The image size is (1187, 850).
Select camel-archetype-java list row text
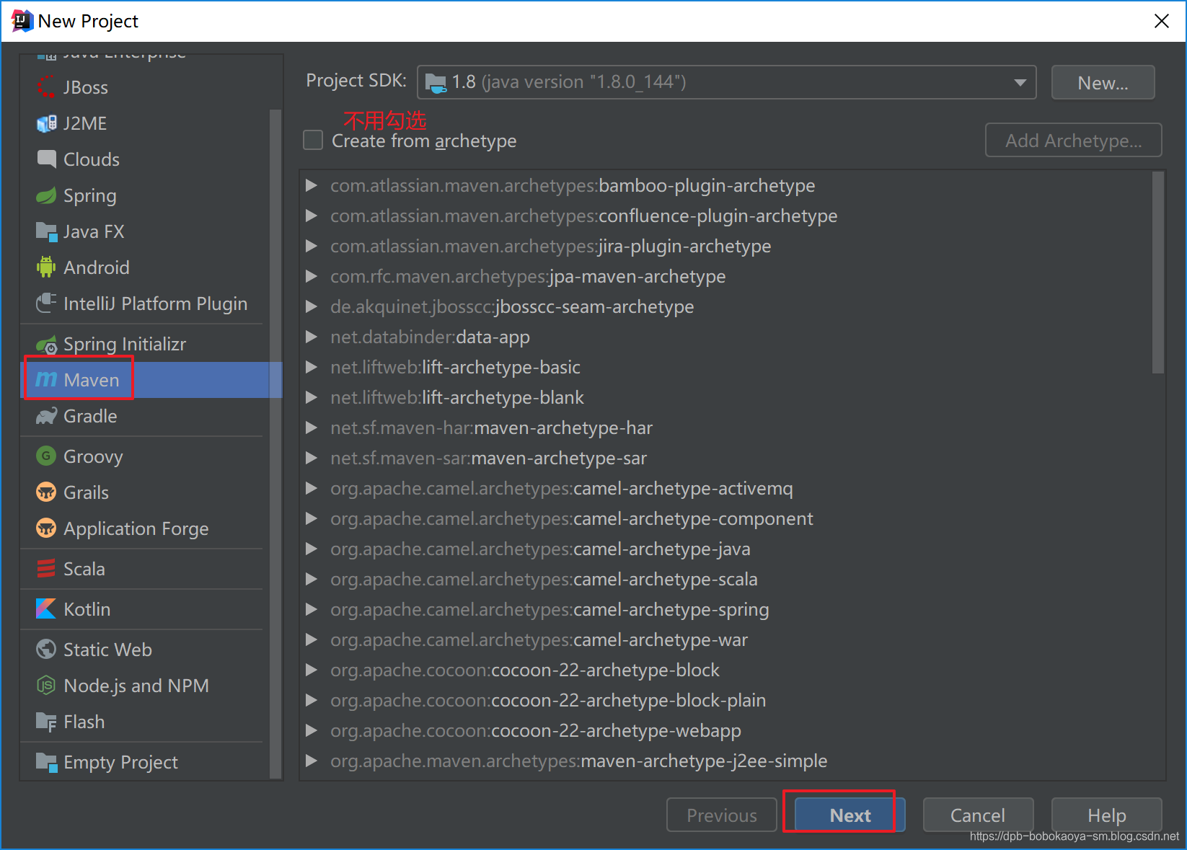(540, 549)
